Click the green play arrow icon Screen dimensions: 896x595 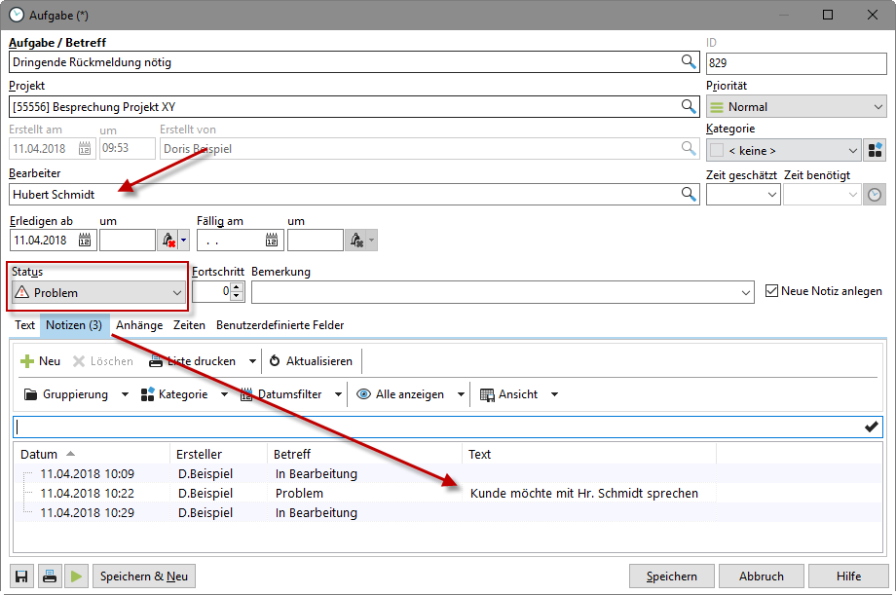pyautogui.click(x=76, y=576)
